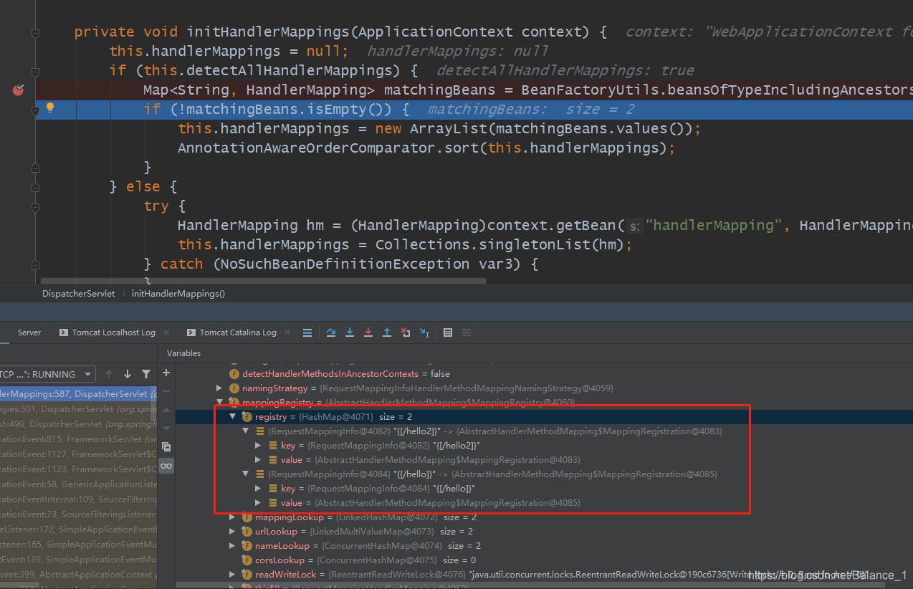Click fold toggle beside initHandlerMappings method line

(35, 32)
